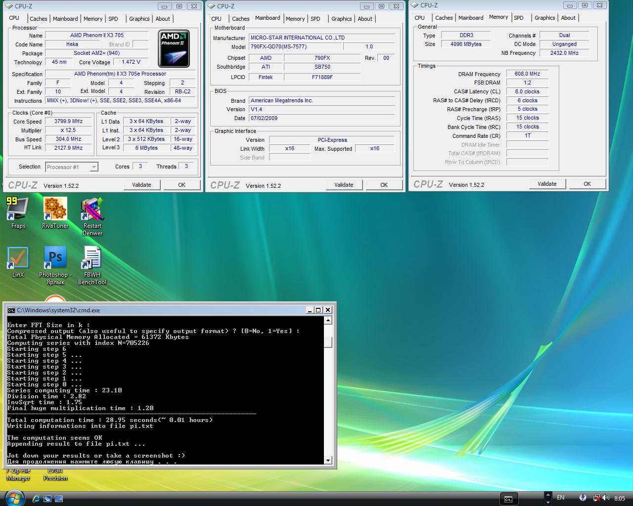Click the EVGA Precision desktop icon label
The image size is (633, 506).
55,474
